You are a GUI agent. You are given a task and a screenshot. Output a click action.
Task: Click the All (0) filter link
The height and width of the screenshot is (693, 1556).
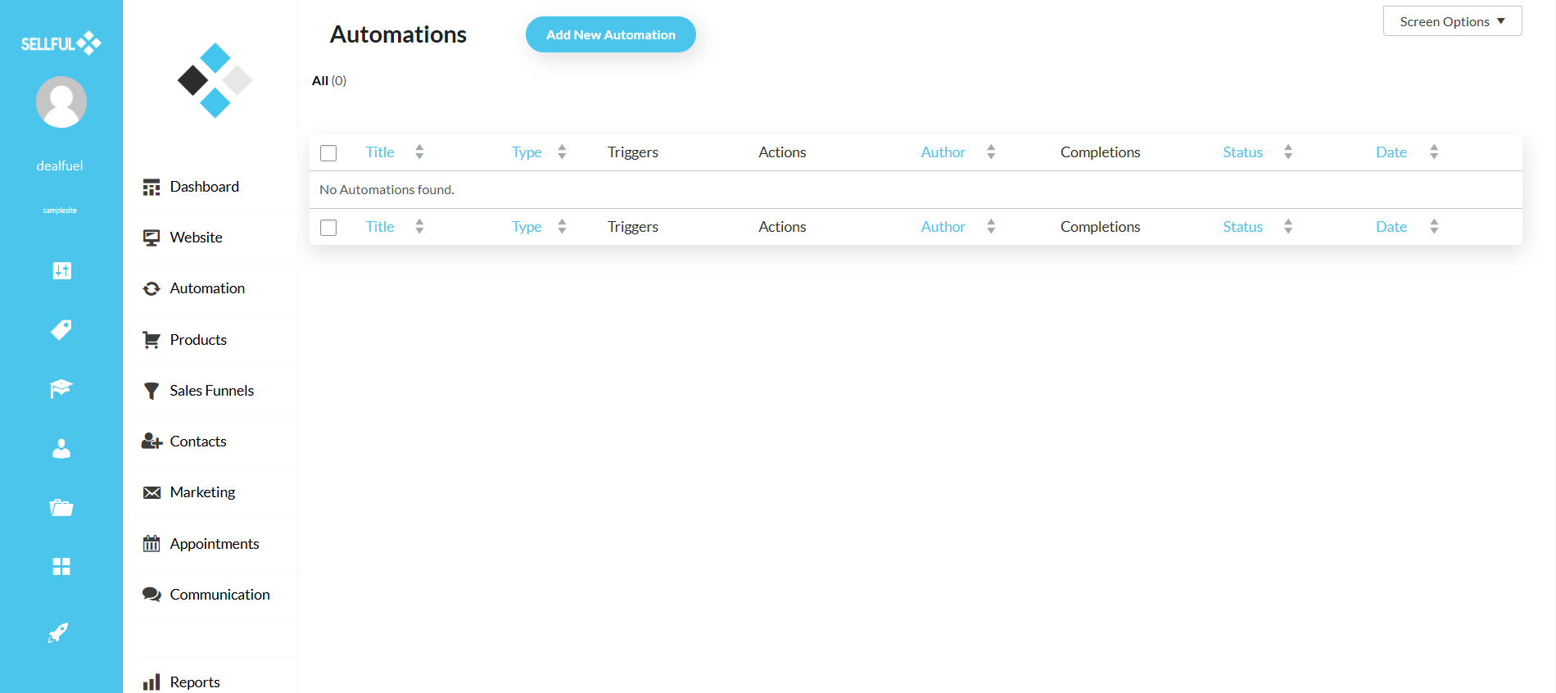pos(328,80)
